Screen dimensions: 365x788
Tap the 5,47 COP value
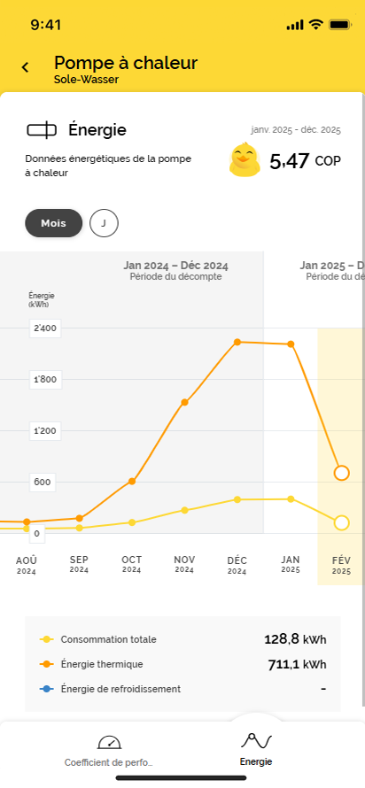click(305, 161)
